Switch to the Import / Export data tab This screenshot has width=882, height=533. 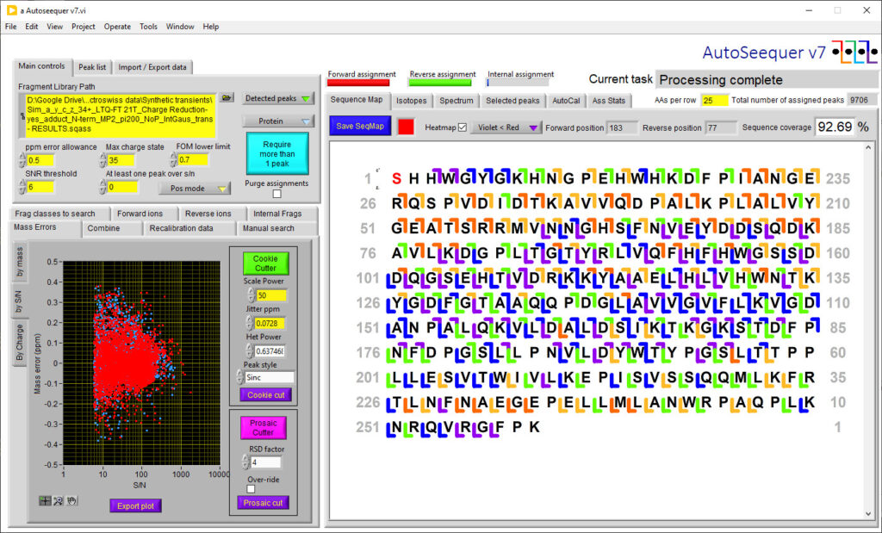point(152,67)
